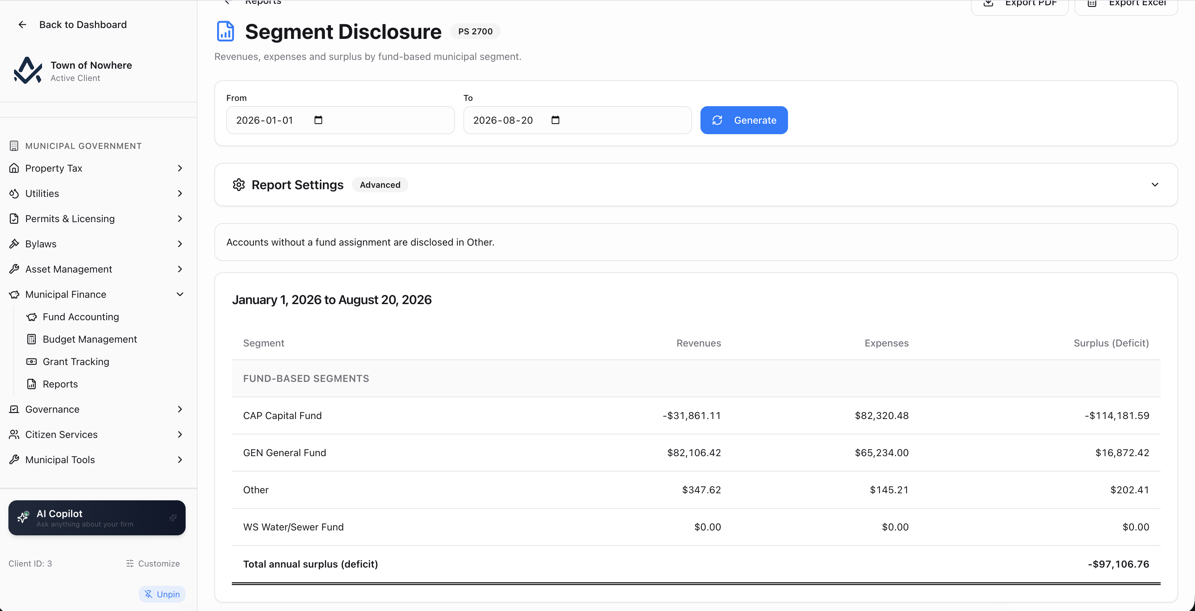Screen dimensions: 1195x611
Task: Expand the Utilities section chevron
Action: point(180,193)
